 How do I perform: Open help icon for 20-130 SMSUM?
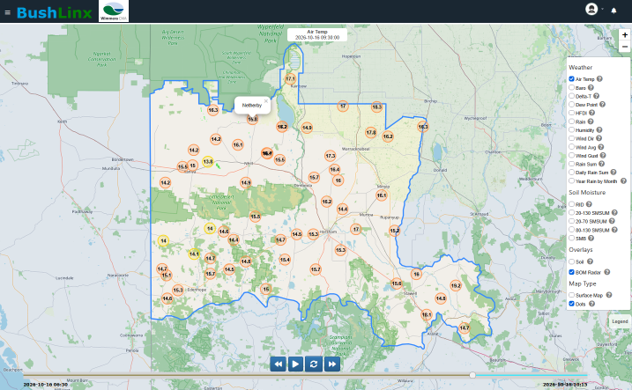point(614,212)
